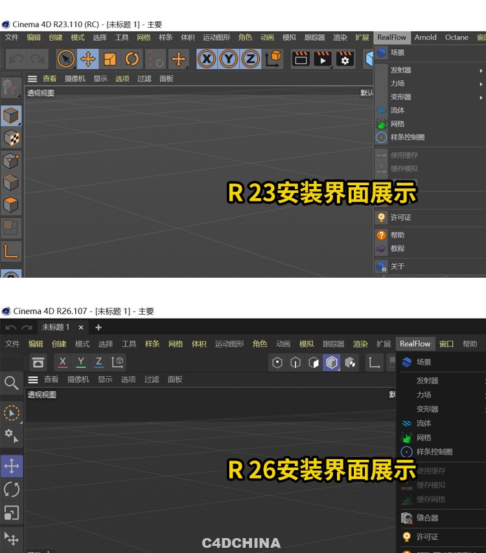Select the Move tool in the R23 toolbar
The width and height of the screenshot is (486, 553).
pos(88,59)
